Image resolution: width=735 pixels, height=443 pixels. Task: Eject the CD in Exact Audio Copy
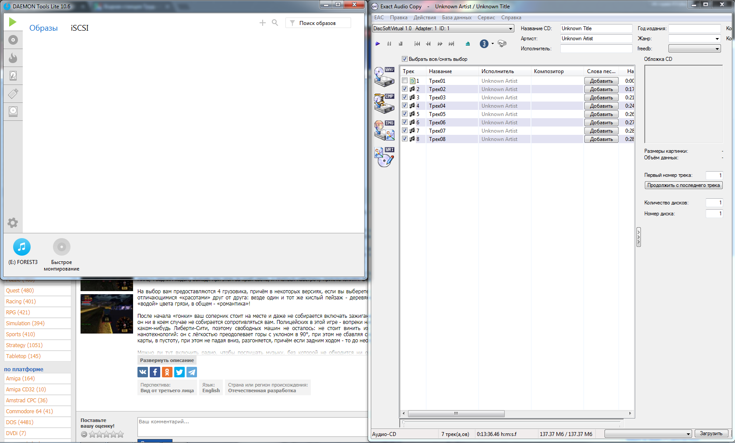[468, 44]
